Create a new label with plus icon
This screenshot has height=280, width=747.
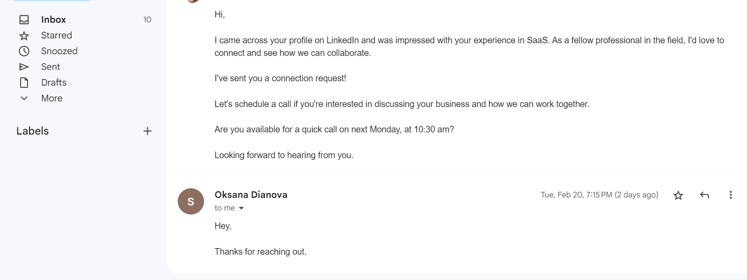point(148,131)
